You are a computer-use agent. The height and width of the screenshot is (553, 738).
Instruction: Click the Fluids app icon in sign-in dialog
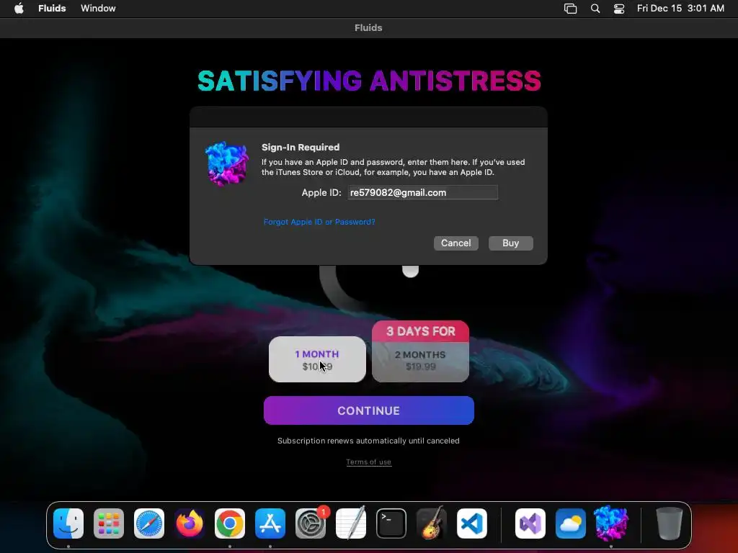[x=227, y=163]
